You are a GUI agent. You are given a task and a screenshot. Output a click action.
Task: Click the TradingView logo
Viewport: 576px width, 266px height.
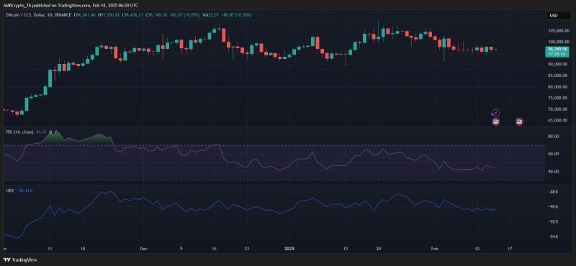(x=20, y=260)
